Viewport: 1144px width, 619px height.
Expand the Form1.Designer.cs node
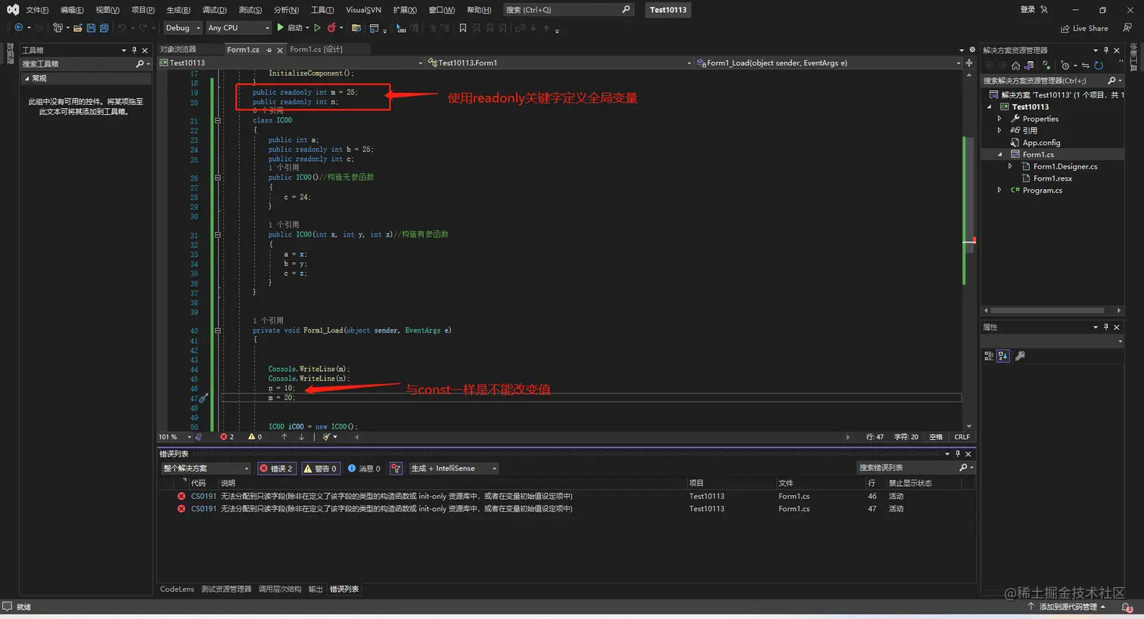point(1010,166)
